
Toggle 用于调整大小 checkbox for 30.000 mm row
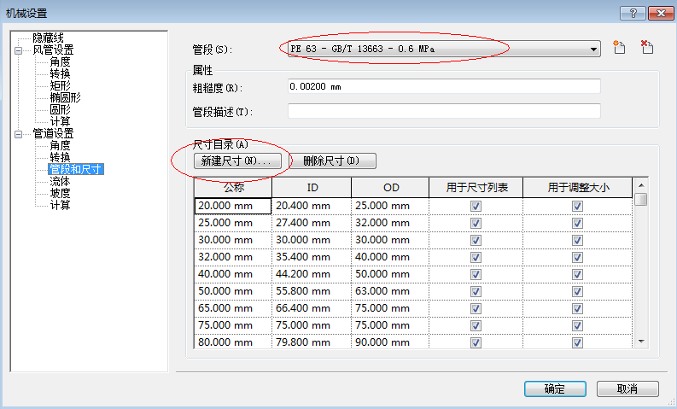(577, 241)
